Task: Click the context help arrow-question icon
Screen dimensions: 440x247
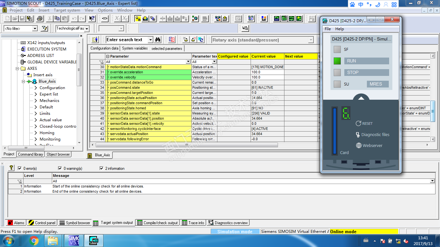Action: [x=92, y=18]
